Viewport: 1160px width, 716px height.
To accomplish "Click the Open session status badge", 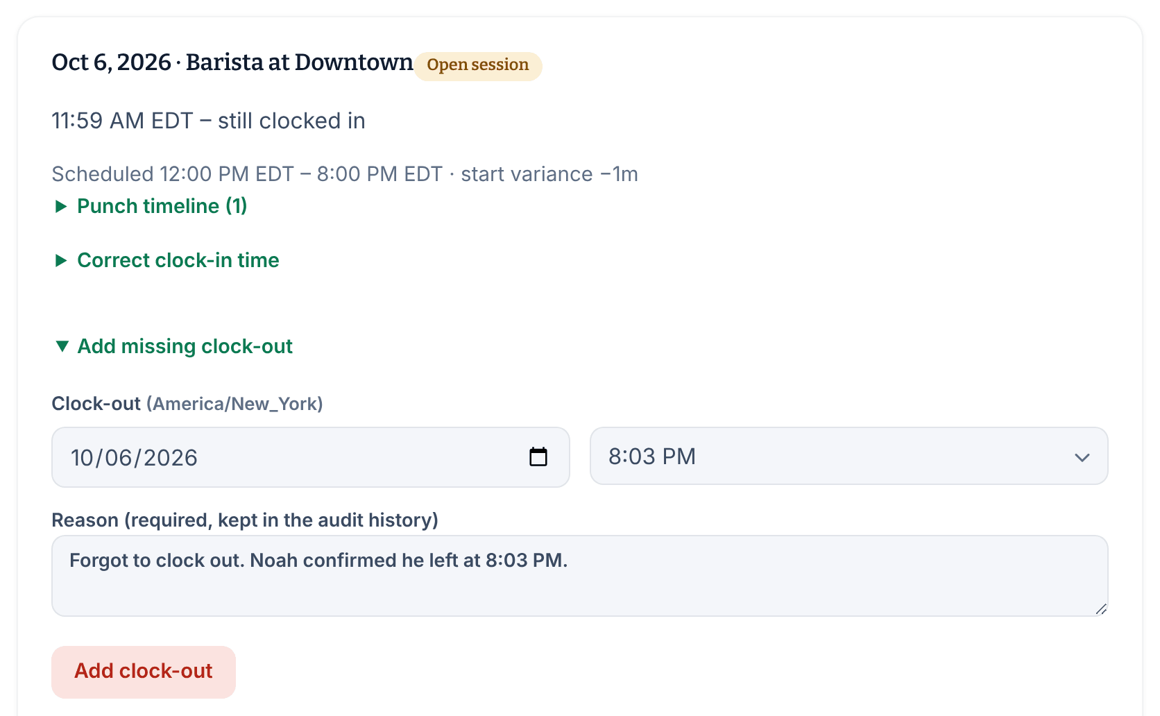I will point(478,65).
